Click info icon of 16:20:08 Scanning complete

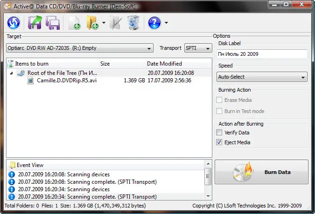[12, 182]
